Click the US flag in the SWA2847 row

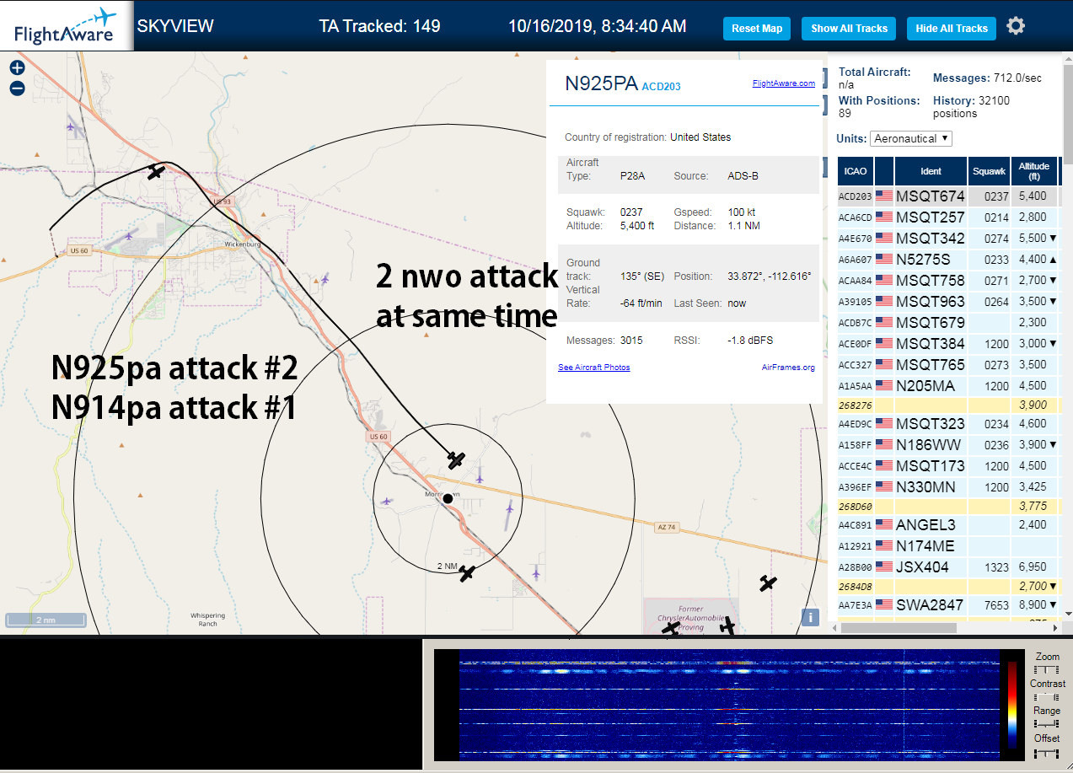pyautogui.click(x=884, y=604)
